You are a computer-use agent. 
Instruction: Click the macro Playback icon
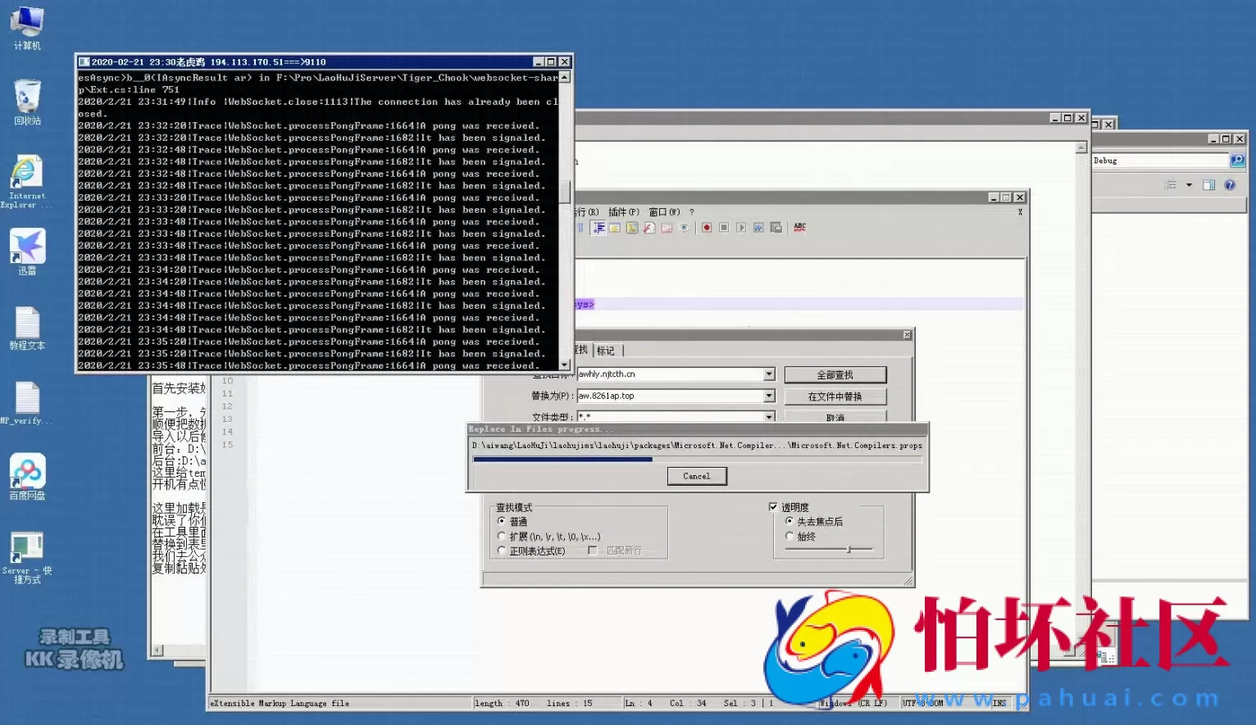coord(741,228)
